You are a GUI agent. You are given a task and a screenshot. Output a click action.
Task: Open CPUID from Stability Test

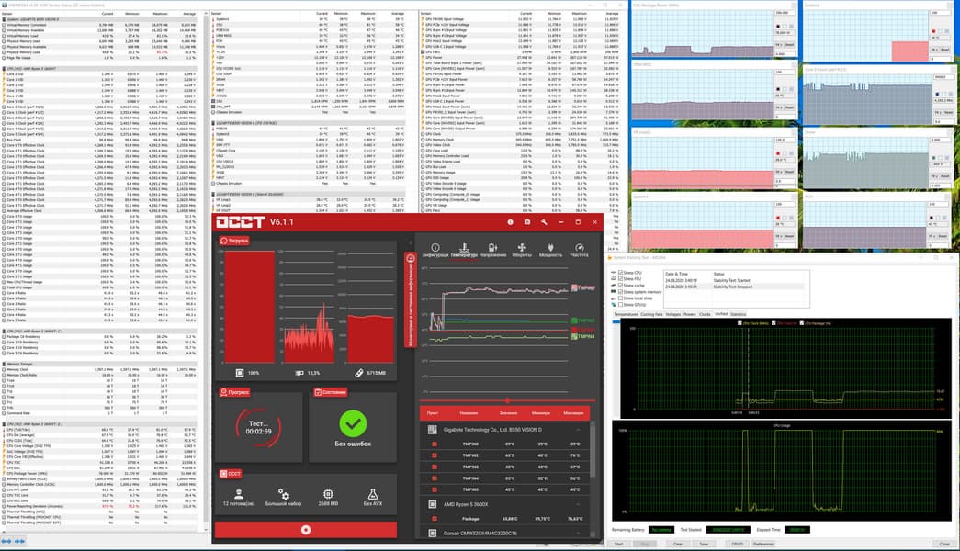(x=737, y=544)
